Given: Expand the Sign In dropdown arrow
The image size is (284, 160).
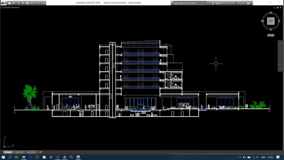Looking at the screenshot, I should coord(232,3).
